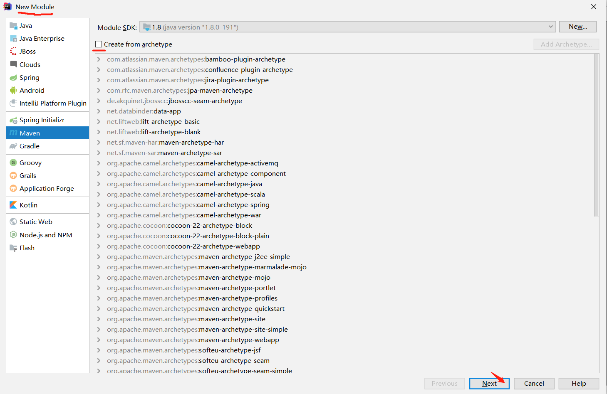Expand the jpa-maven-archetype node
Image resolution: width=607 pixels, height=394 pixels.
[99, 91]
